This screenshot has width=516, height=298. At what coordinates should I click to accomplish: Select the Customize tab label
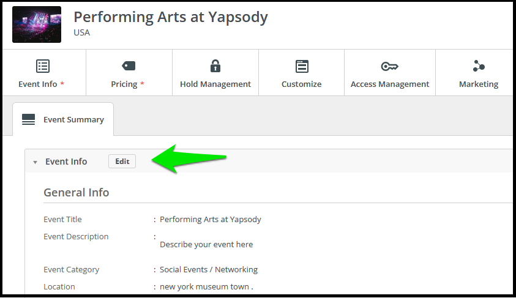(301, 84)
